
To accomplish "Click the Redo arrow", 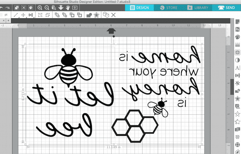I will [7, 8].
